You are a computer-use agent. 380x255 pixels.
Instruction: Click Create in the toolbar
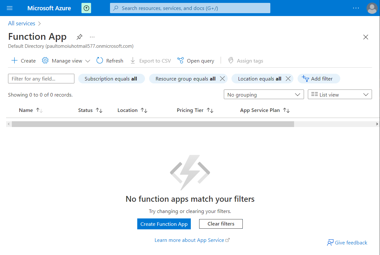click(23, 61)
